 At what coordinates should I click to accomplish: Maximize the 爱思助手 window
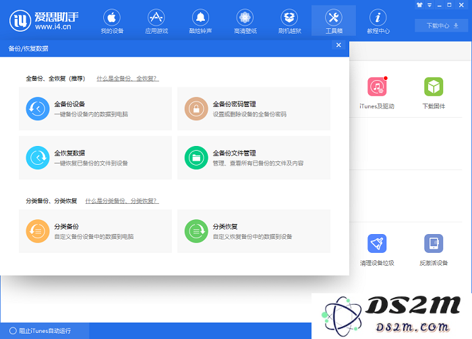450,5
